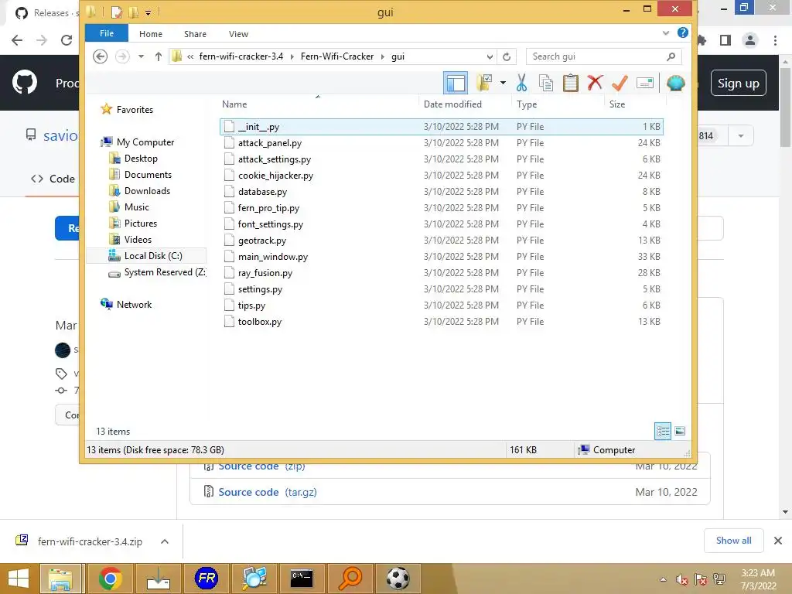Select attack_settings.py file

click(x=442, y=159)
